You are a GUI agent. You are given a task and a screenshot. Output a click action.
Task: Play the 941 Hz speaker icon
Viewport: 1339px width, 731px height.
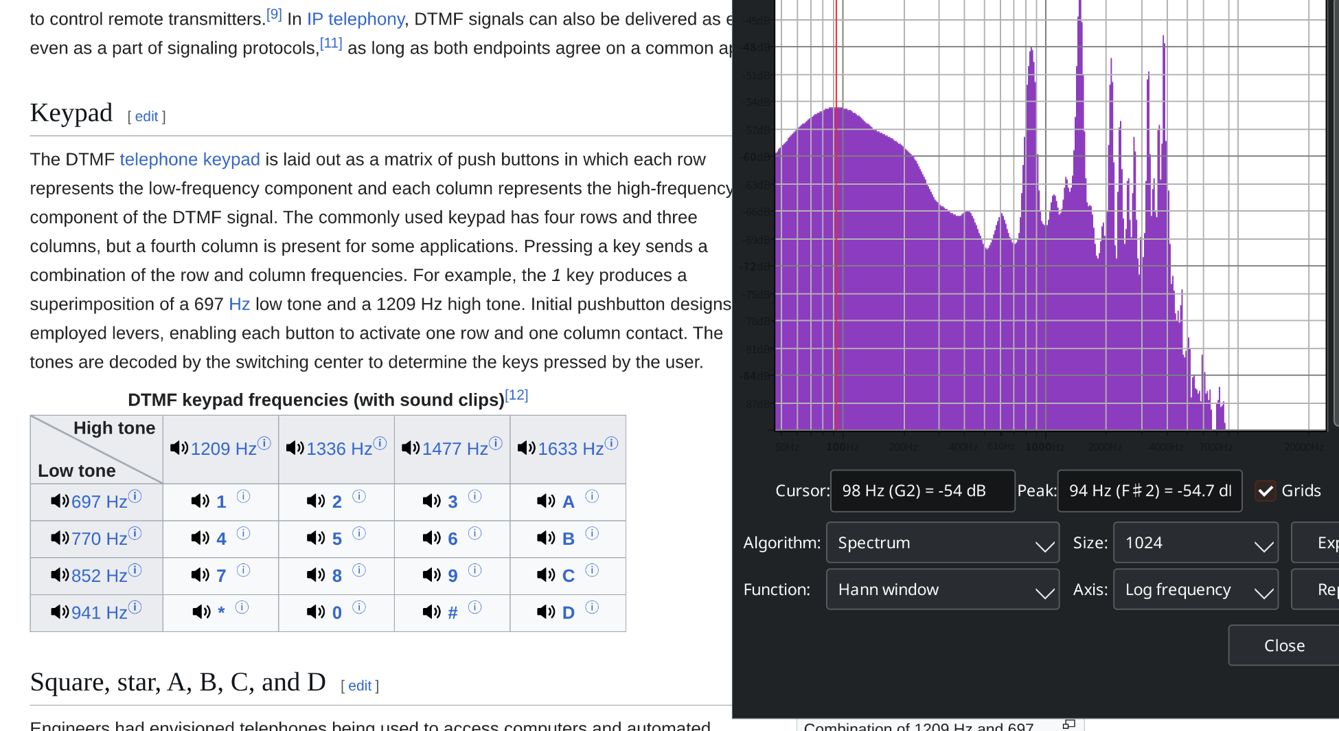(60, 611)
